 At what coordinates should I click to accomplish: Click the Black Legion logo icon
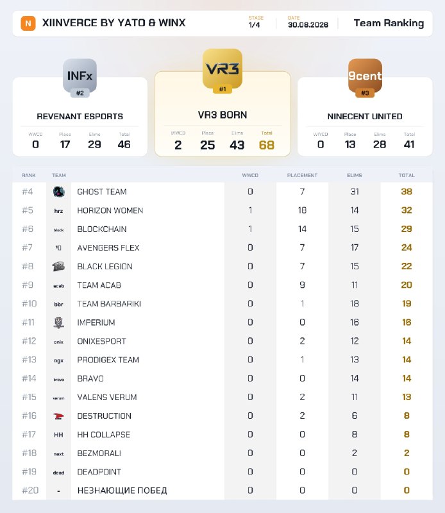58,266
